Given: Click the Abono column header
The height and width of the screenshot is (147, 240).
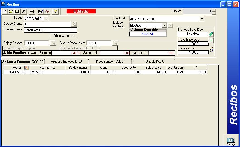Looking at the screenshot, I should (103, 68).
